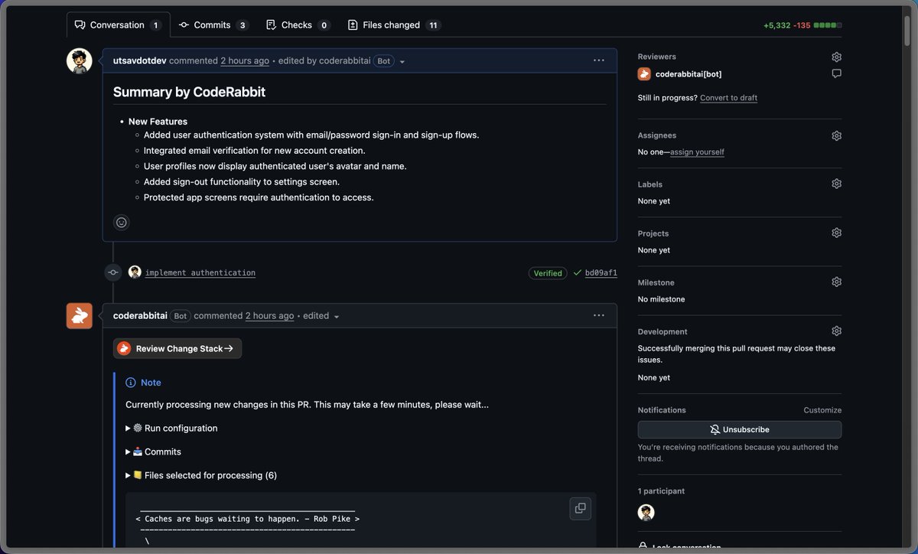Open the Reviewers gear settings
Viewport: 918px width, 554px height.
click(x=836, y=57)
